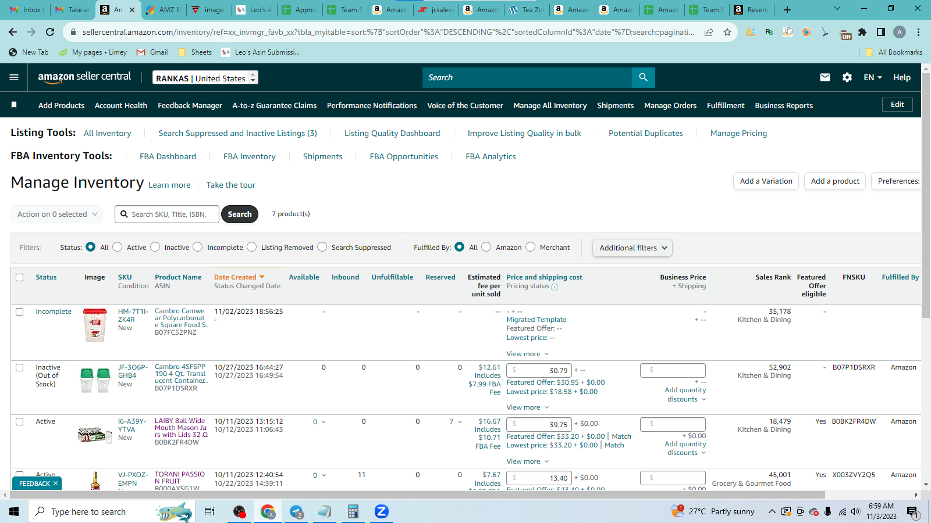Open the Seller Central hamburger menu
This screenshot has height=523, width=931.
pos(14,77)
